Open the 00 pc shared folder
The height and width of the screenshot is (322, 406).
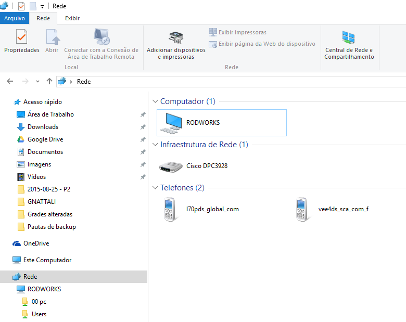pyautogui.click(x=34, y=302)
